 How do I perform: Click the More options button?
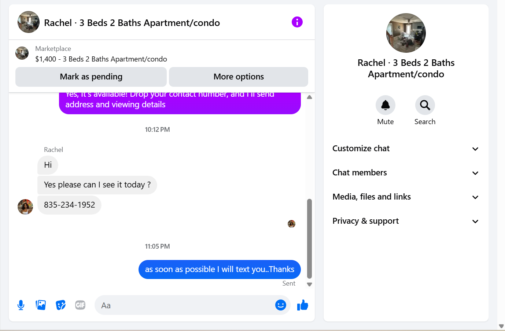pyautogui.click(x=239, y=77)
